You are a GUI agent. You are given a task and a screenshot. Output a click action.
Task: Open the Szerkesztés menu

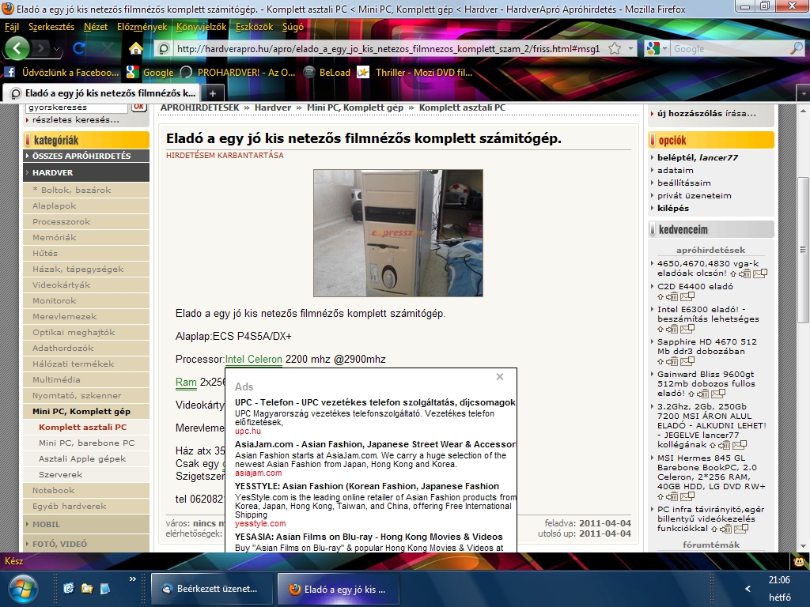point(51,27)
